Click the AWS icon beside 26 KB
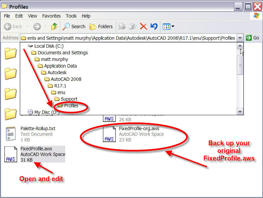 tap(109, 119)
